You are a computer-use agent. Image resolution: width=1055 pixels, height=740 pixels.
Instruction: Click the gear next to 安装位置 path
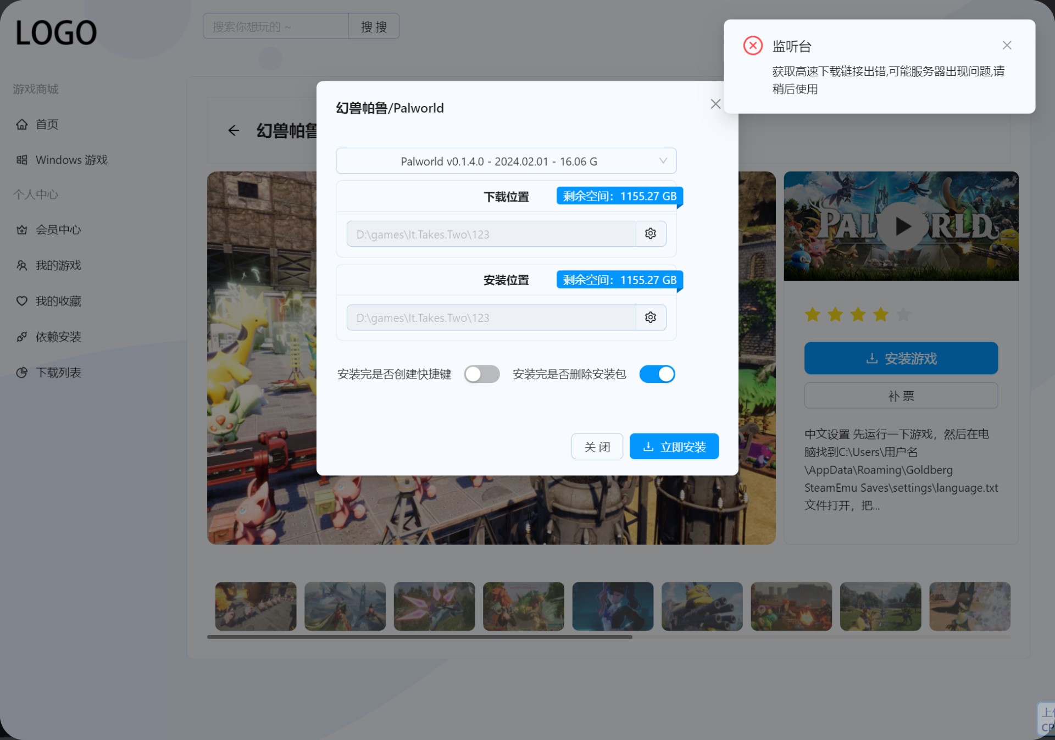pos(651,318)
